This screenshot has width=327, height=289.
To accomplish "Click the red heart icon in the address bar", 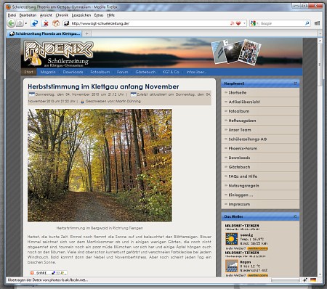I will pyautogui.click(x=238, y=23).
